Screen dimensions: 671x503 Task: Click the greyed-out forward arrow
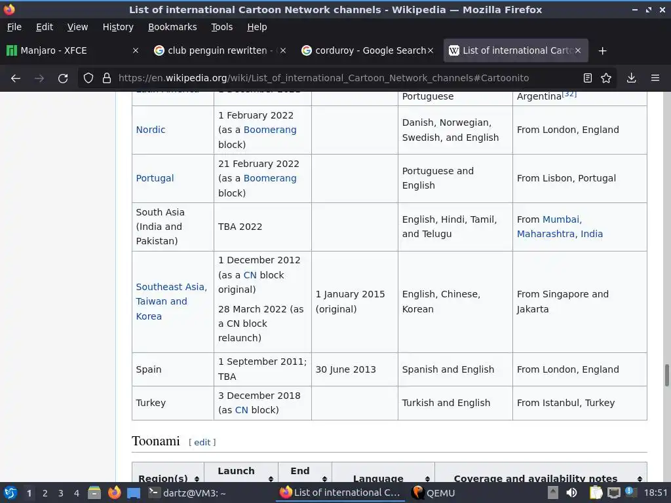pos(39,79)
